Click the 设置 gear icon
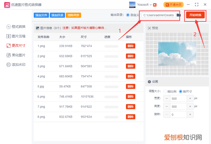 [x=149, y=81]
